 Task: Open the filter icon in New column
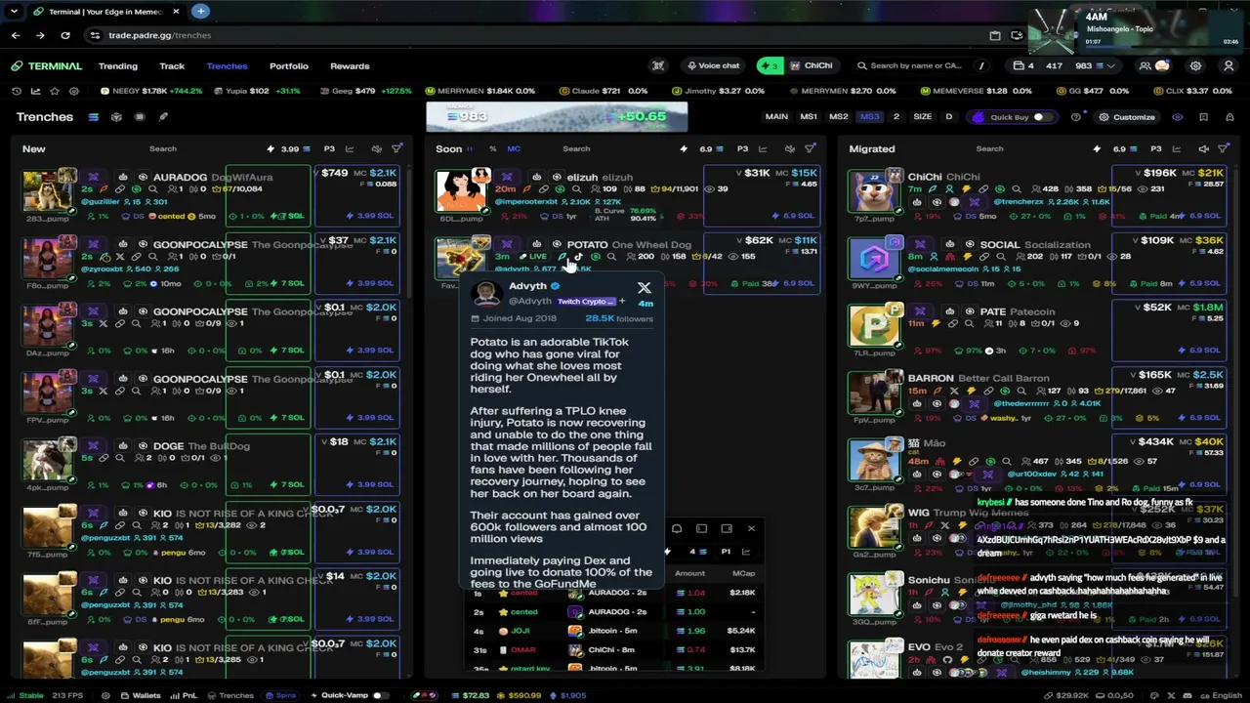(396, 149)
